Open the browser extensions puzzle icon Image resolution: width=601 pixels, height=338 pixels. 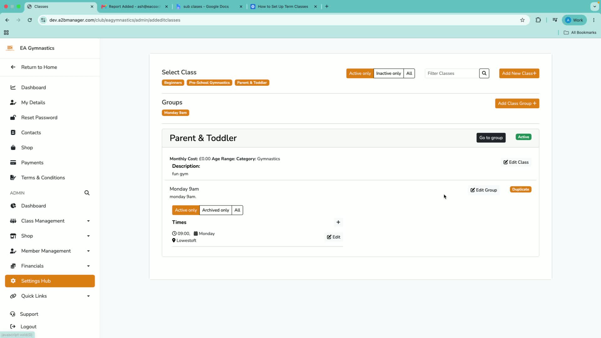(538, 20)
